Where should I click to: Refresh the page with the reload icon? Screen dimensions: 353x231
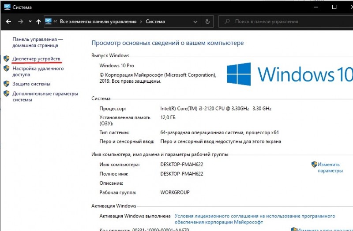(207, 22)
